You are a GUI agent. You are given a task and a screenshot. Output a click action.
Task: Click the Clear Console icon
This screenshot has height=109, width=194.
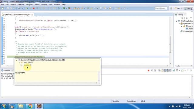pyautogui.click(x=159, y=71)
